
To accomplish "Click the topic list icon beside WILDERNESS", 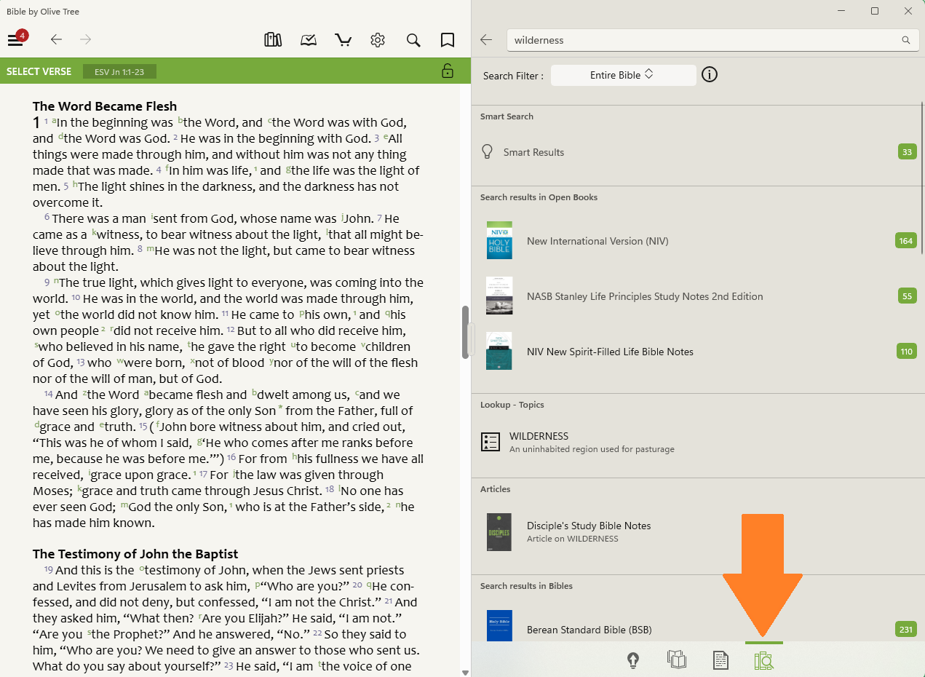I will coord(491,442).
